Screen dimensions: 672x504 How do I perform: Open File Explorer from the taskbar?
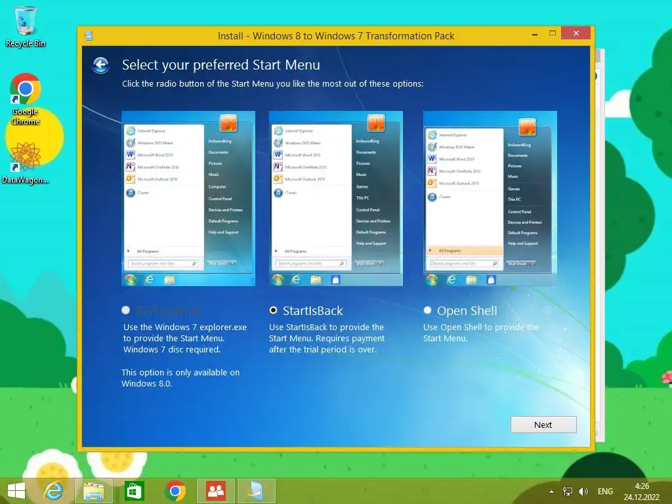coord(94,491)
